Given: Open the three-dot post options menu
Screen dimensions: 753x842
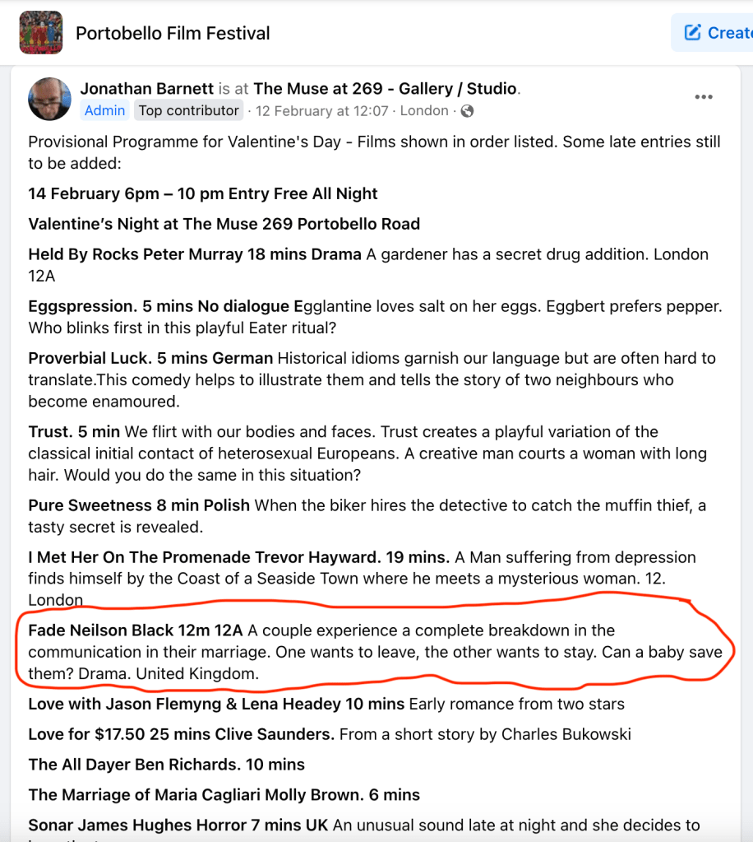Looking at the screenshot, I should (x=703, y=97).
